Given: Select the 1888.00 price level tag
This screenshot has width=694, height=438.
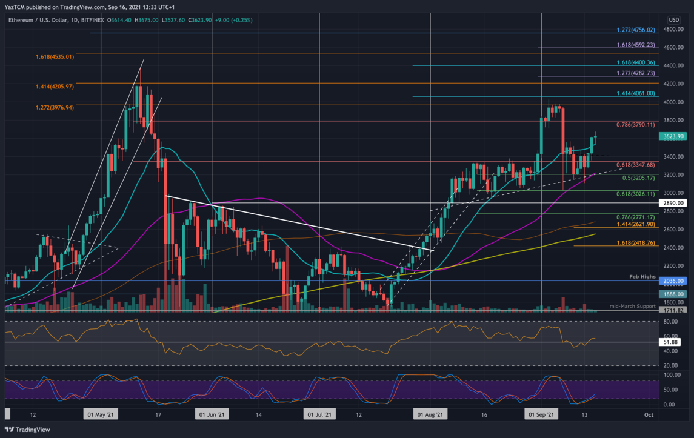Looking at the screenshot, I should 673,294.
